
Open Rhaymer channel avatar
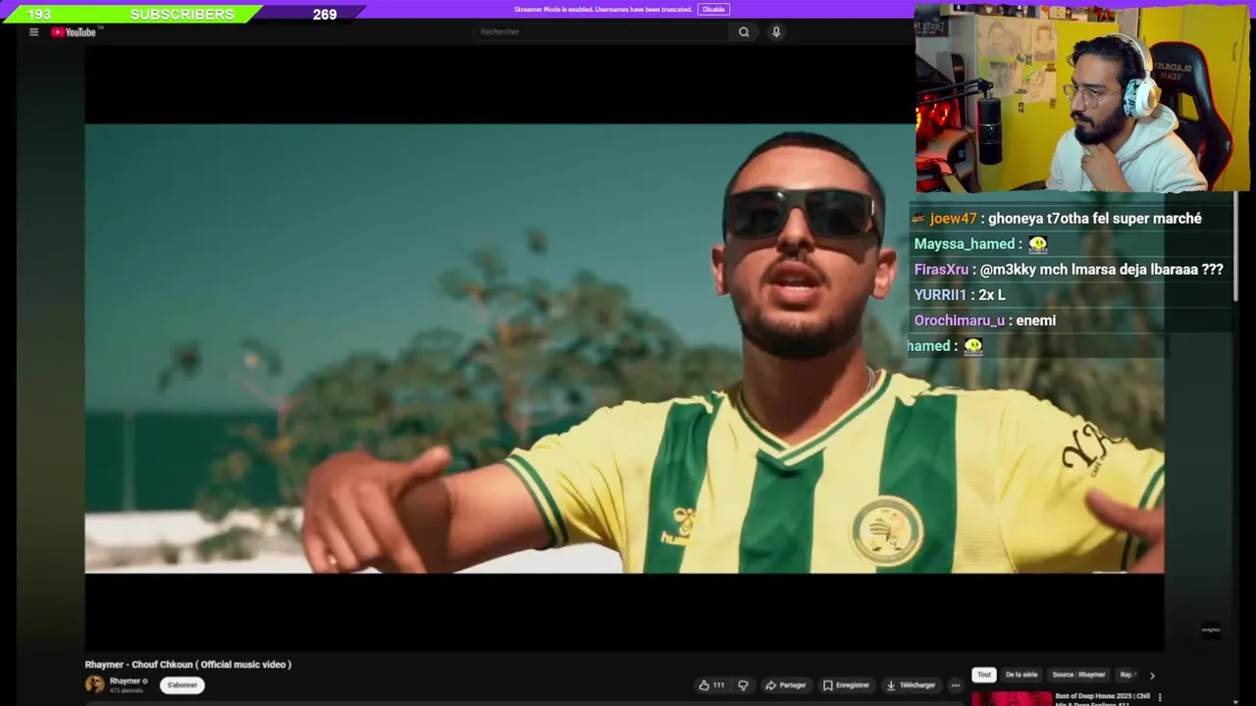[94, 684]
